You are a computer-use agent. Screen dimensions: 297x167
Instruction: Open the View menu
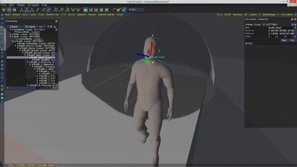point(45,5)
